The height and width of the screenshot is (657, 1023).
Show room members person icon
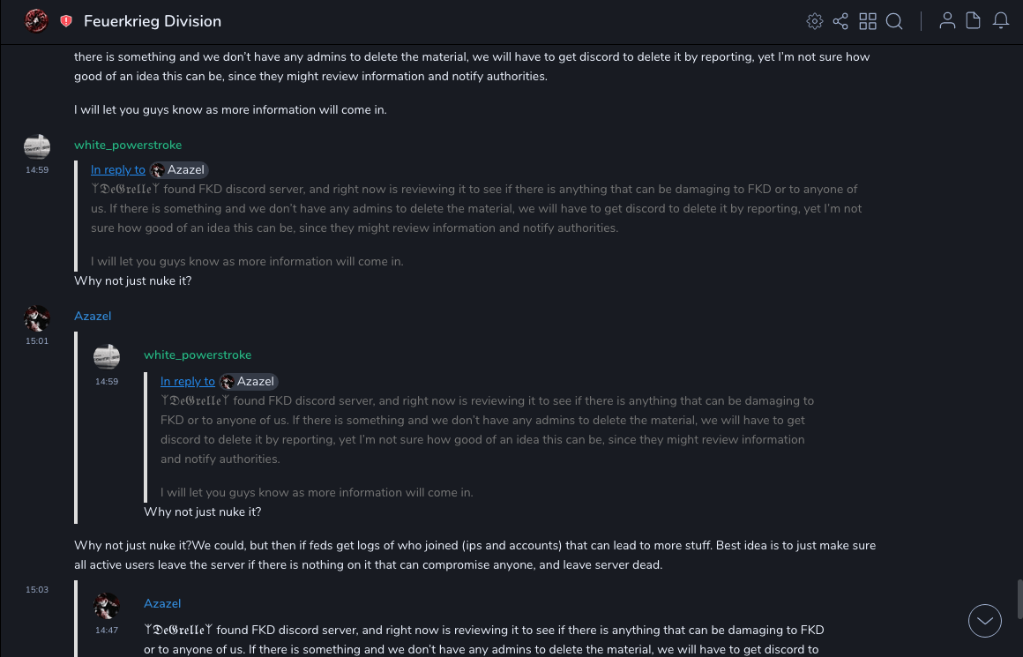(x=947, y=21)
